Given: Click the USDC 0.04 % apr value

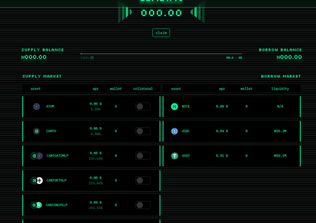Looking at the screenshot, I should click(222, 131).
